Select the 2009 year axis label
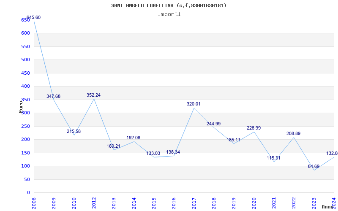This screenshot has height=211, width=338. [x=54, y=203]
